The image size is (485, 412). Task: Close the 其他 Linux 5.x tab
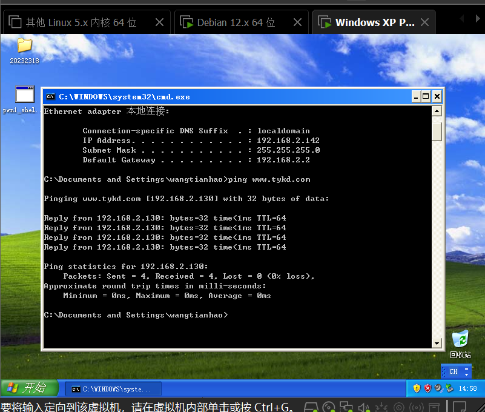tap(159, 22)
